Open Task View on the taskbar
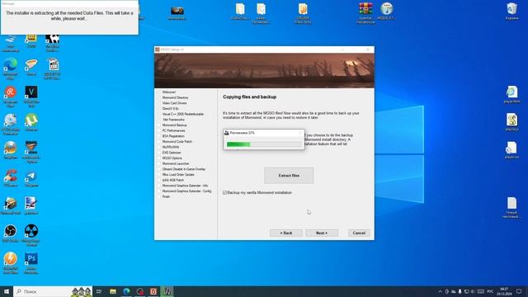Image resolution: width=528 pixels, height=297 pixels. 99,291
